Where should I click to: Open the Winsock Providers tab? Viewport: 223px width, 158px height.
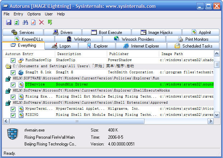pos(134,39)
